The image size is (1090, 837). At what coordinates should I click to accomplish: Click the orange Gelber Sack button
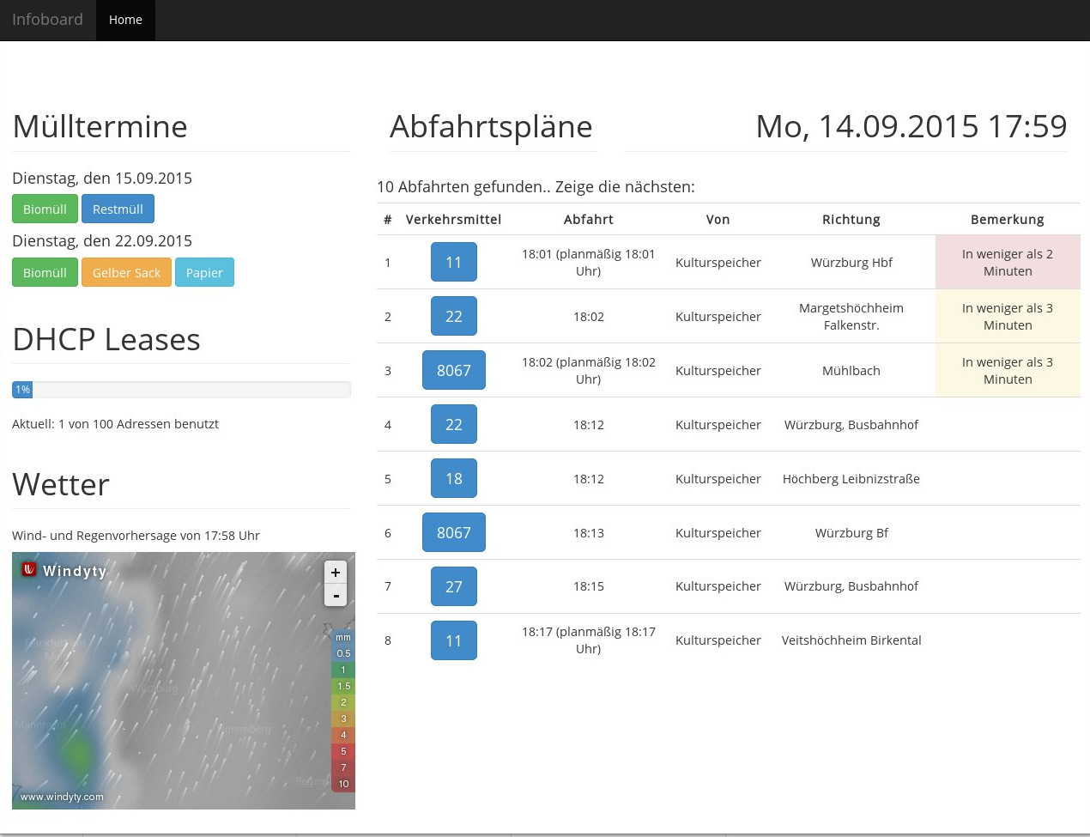point(126,273)
